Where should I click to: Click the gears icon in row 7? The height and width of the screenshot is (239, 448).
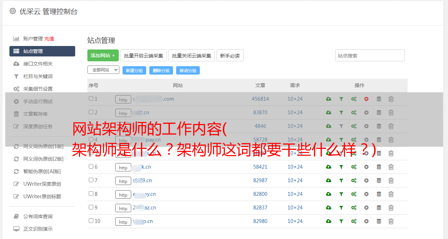[354, 180]
